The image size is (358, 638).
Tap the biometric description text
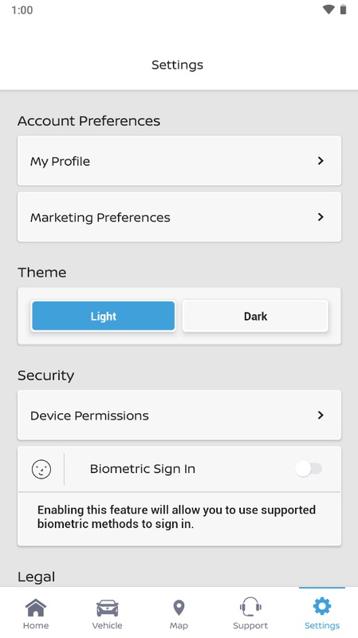tap(176, 517)
